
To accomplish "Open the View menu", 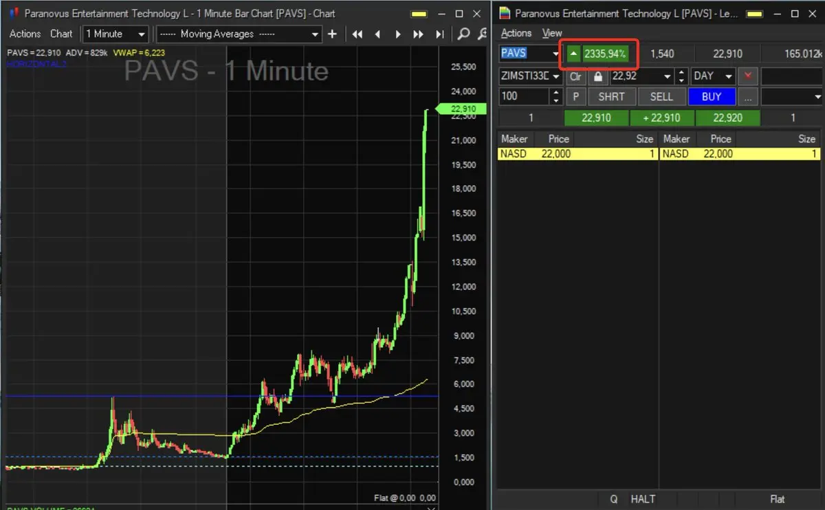I will click(x=552, y=33).
